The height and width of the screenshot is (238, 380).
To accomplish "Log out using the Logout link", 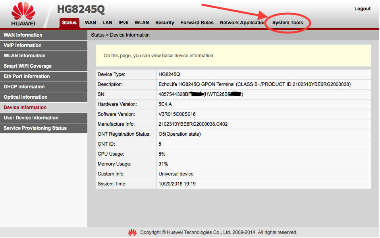I will [x=362, y=9].
